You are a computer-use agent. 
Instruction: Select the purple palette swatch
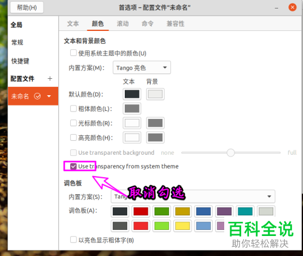pyautogui.click(x=224, y=211)
